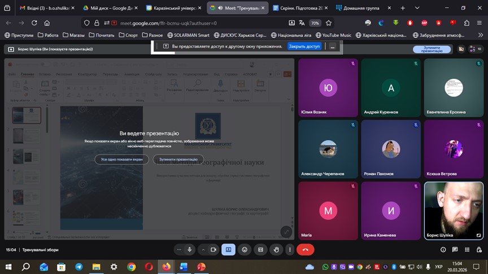Mute the microphone in Meet toolbar
Image resolution: width=488 pixels, height=274 pixels.
tap(190, 249)
